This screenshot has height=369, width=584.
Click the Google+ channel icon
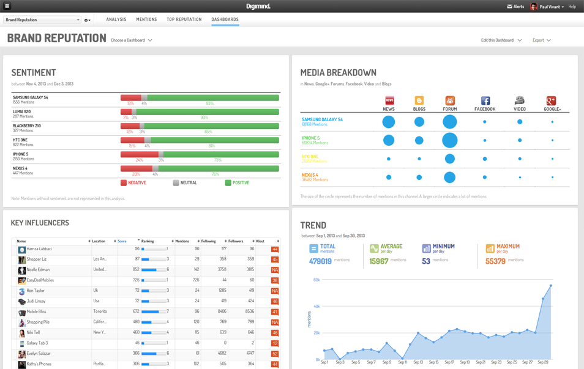pos(551,100)
